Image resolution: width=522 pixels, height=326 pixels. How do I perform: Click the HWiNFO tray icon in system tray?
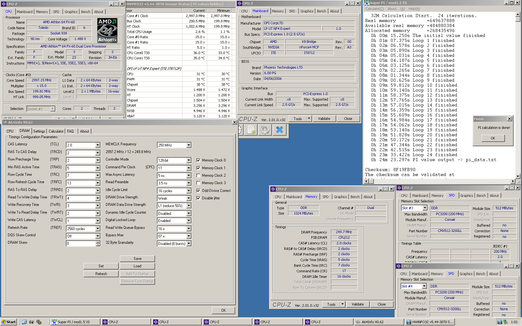[x=500, y=322]
